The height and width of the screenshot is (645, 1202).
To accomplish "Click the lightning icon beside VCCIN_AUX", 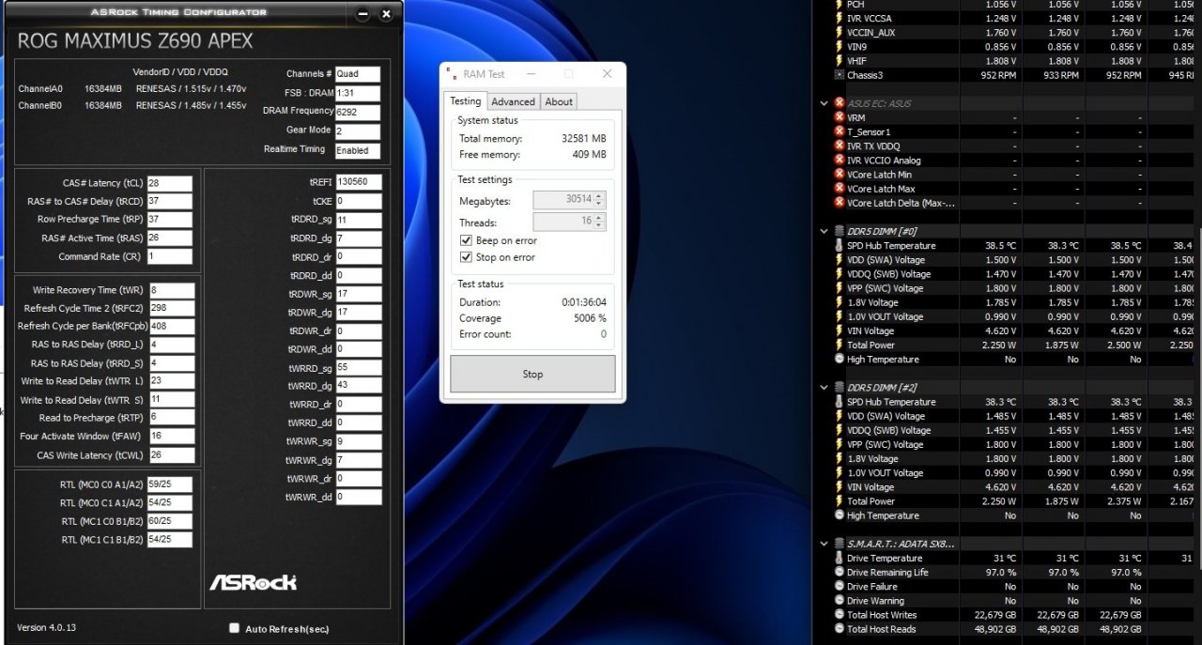I will (839, 32).
